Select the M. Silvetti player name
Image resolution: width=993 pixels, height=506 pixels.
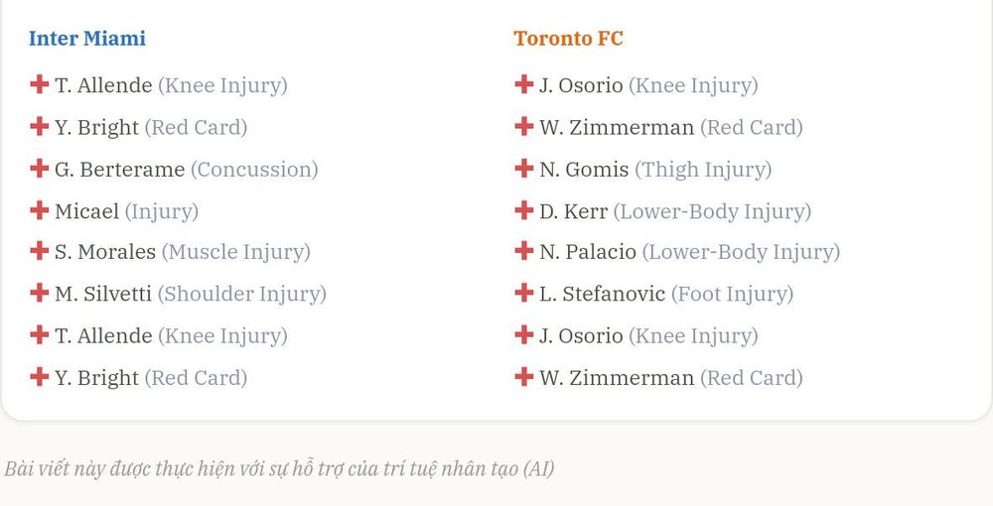[x=103, y=294]
